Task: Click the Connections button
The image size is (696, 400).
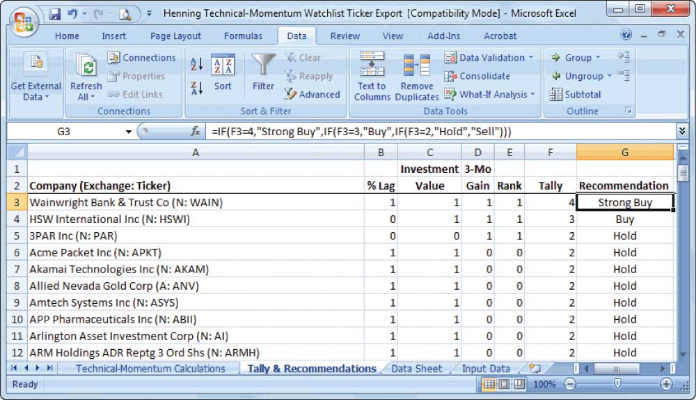Action: [x=142, y=58]
